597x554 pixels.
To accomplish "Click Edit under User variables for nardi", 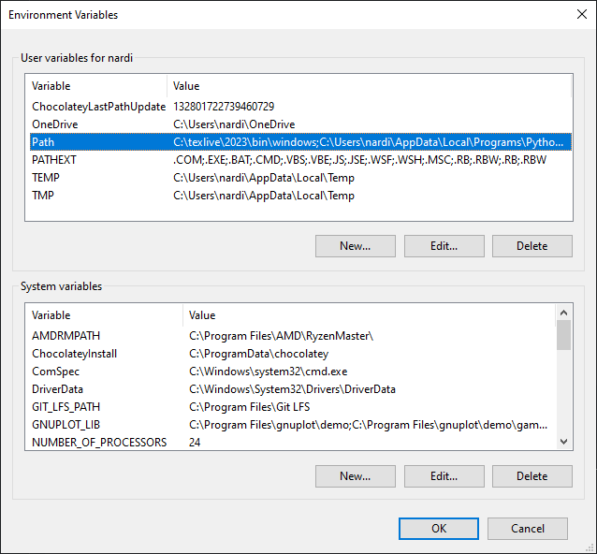I will [x=444, y=246].
